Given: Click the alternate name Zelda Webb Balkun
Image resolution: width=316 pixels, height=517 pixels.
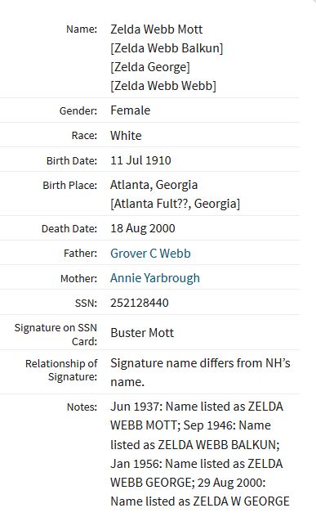Looking at the screenshot, I should coord(167,48).
